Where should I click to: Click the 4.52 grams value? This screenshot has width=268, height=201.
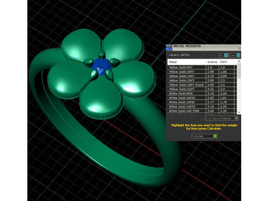(210, 89)
